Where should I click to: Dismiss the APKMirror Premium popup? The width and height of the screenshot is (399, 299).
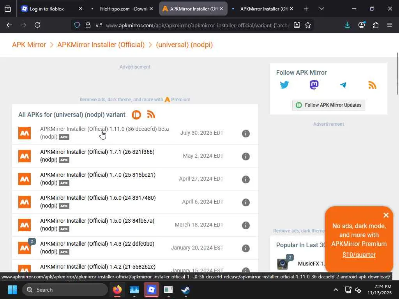386,215
